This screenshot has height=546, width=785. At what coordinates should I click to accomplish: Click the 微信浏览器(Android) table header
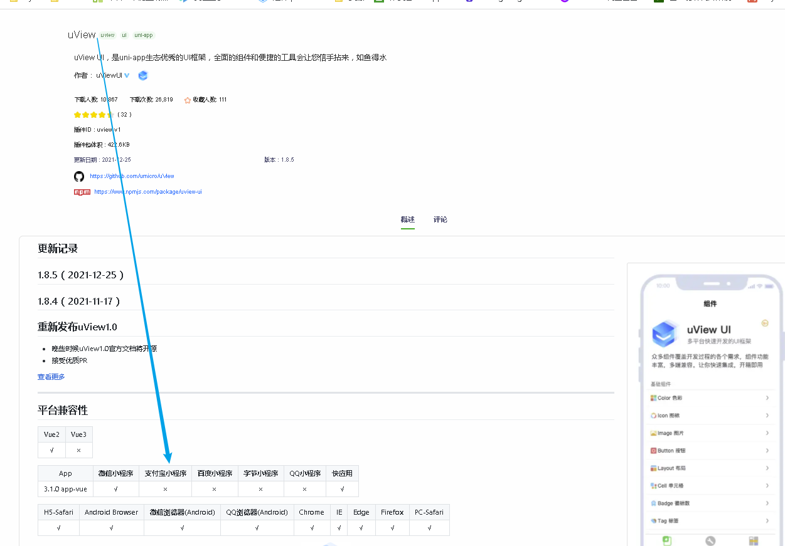coord(183,512)
